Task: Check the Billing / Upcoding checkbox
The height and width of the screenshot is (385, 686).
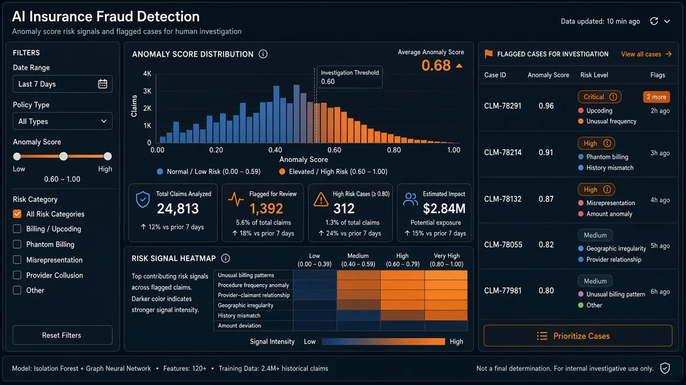Action: [x=17, y=229]
